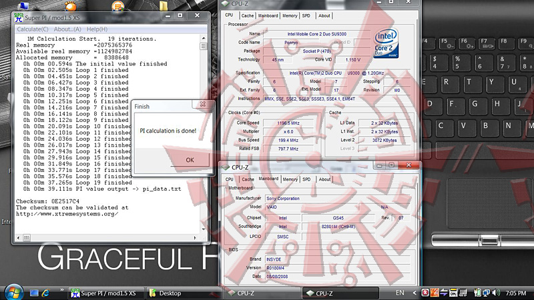The image size is (534, 300).
Task: Switch to SPD tab in Motherboard CPU-Z window
Action: click(306, 179)
